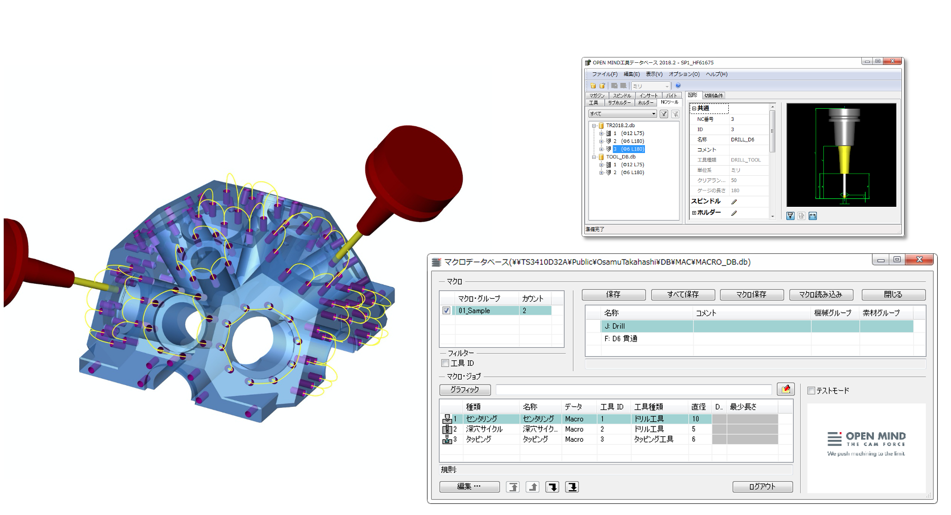The image size is (951, 515).
Task: Click the deep hole cycle icon in row 2
Action: pos(447,429)
